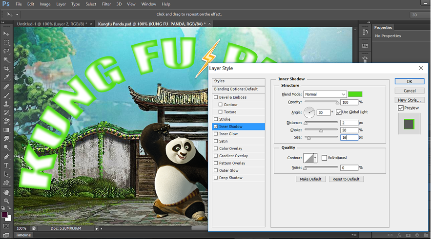Change screen mode icon at toolbox bottom
This screenshot has width=431, height=240.
tap(6, 235)
